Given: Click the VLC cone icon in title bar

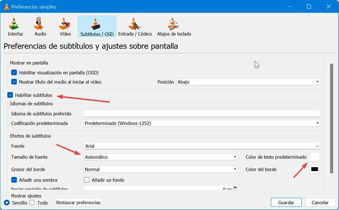Looking at the screenshot, I should (x=7, y=7).
